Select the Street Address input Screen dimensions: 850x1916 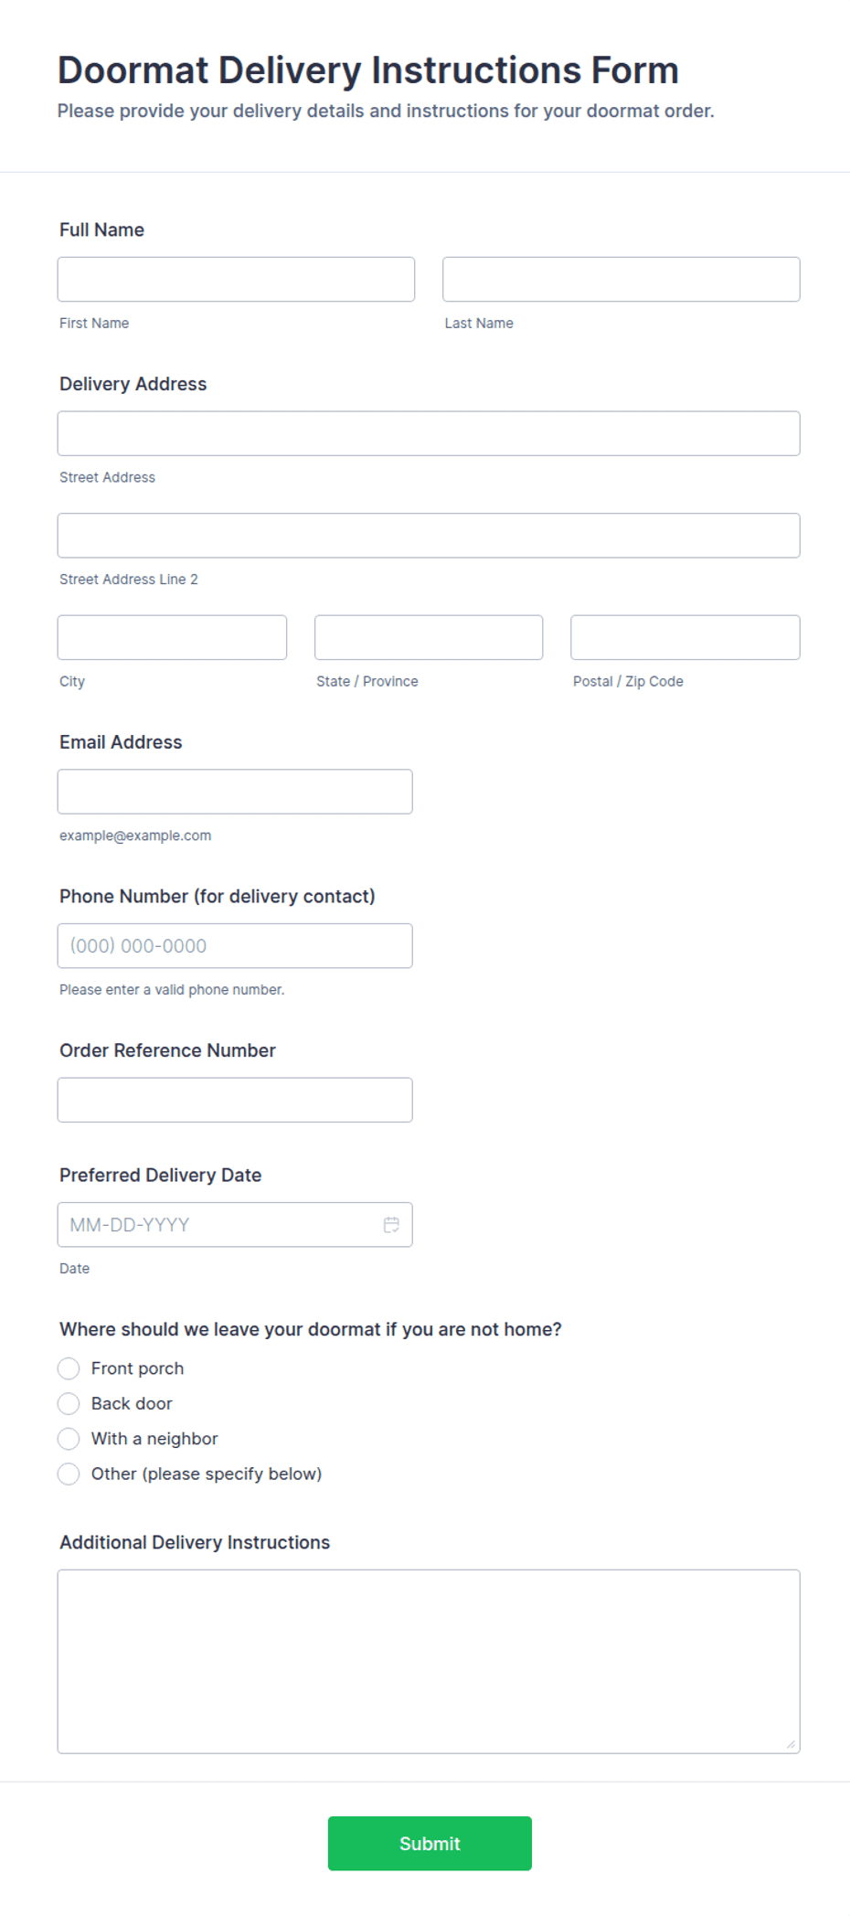pos(429,433)
